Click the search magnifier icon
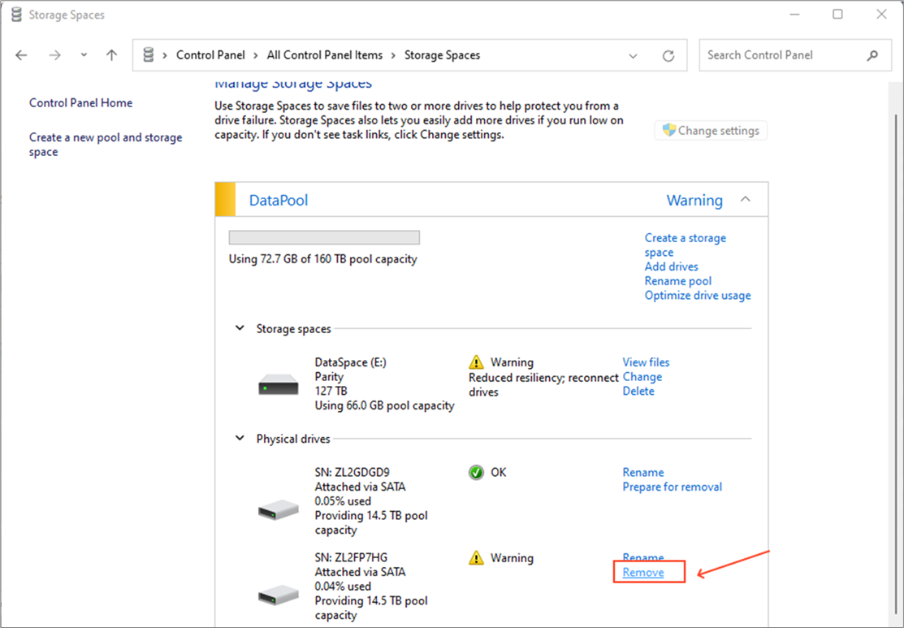The height and width of the screenshot is (628, 904). (x=872, y=55)
